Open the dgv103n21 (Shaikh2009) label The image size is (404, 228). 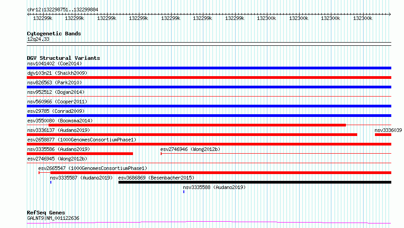pos(57,73)
